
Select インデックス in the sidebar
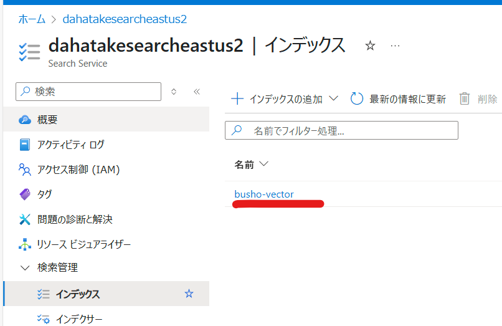point(107,294)
